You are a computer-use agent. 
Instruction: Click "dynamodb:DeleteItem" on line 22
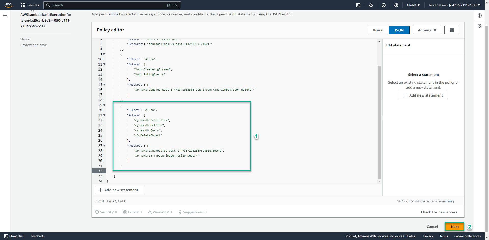click(152, 120)
